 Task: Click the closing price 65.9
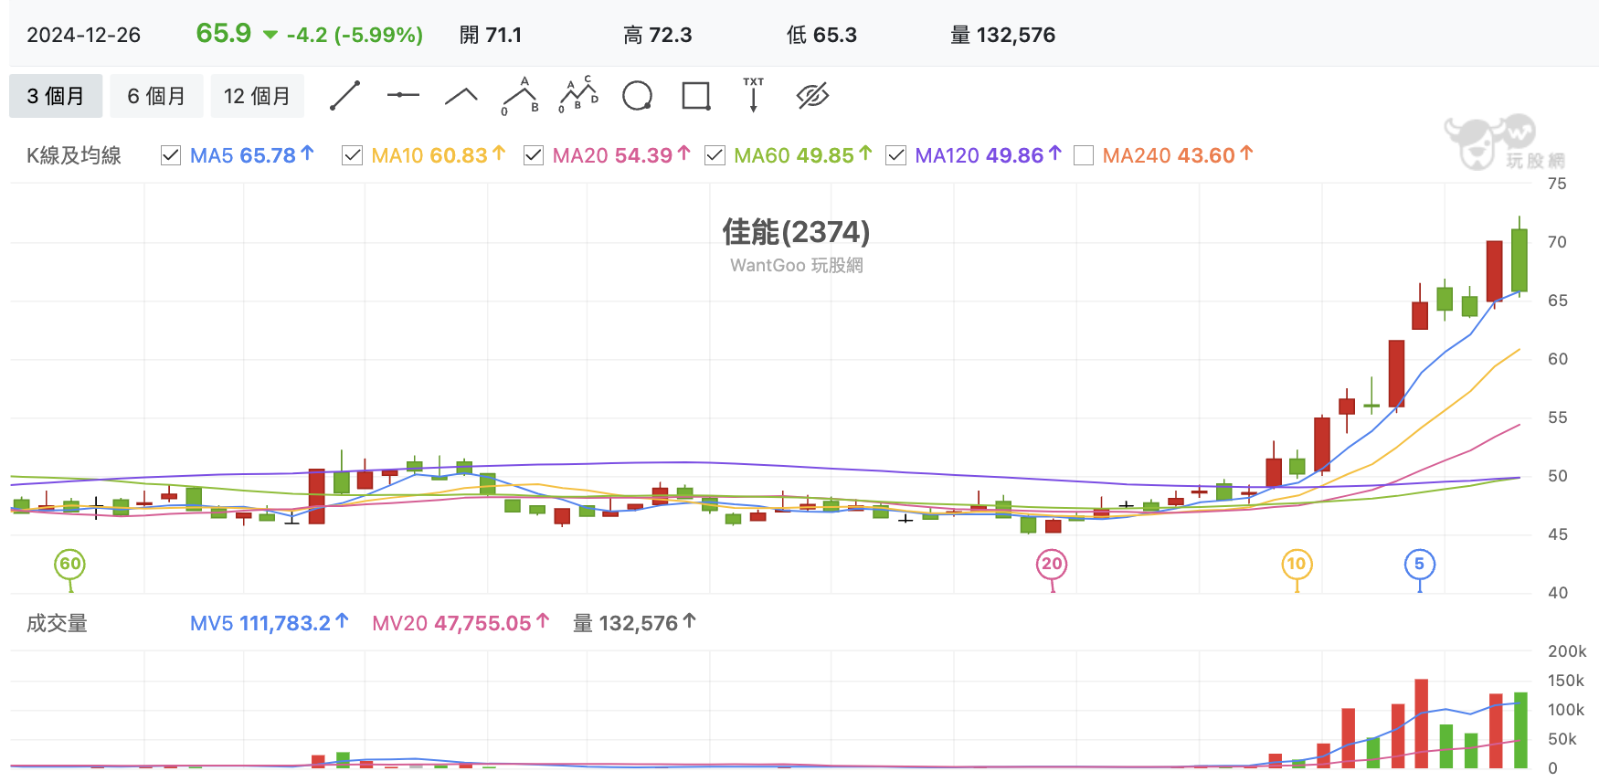(x=224, y=33)
